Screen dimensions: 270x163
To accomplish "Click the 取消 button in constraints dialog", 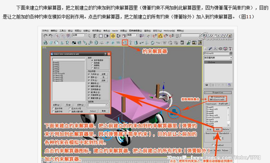I will (103, 111).
